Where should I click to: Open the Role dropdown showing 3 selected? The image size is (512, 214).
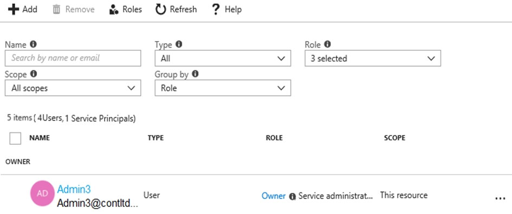point(373,58)
